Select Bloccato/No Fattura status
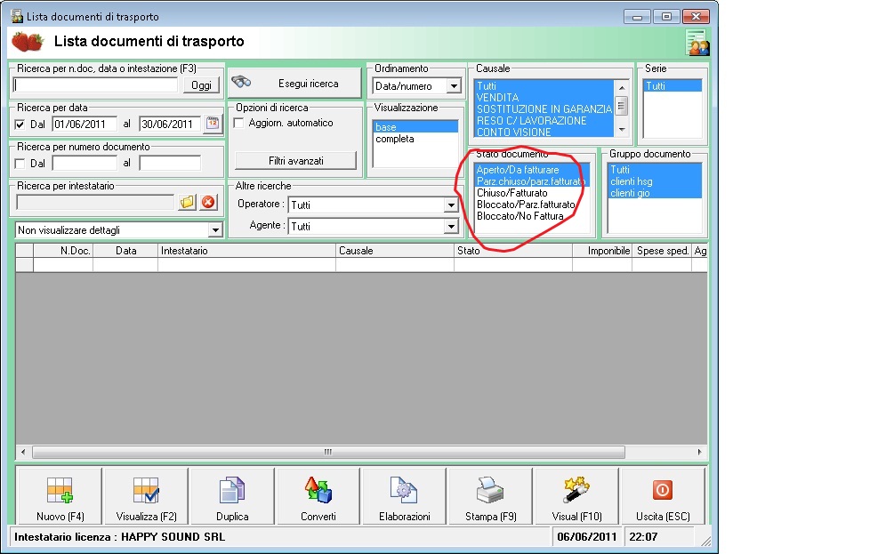This screenshot has height=554, width=894. pos(531,216)
